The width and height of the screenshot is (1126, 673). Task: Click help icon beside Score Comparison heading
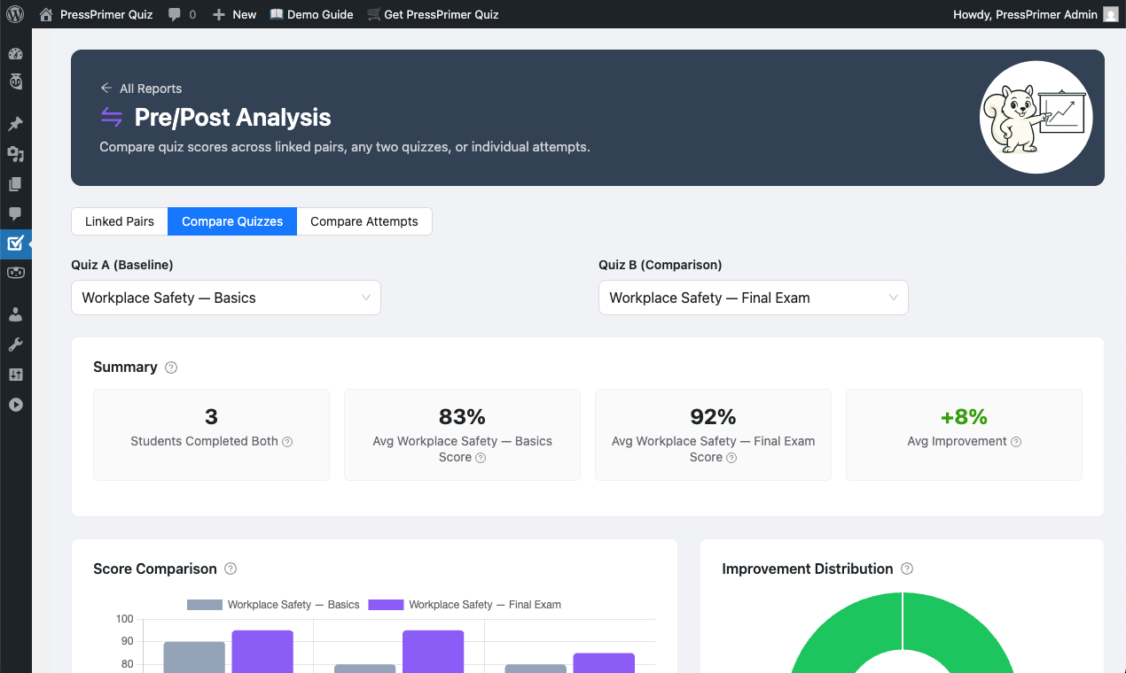[x=231, y=569]
